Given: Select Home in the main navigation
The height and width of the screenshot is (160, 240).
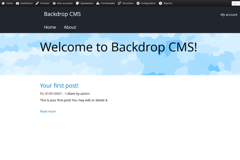Looking at the screenshot, I should tap(50, 27).
